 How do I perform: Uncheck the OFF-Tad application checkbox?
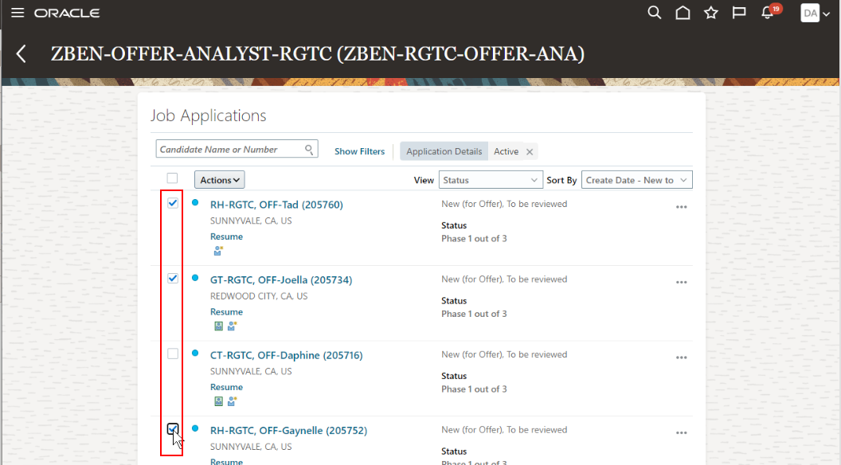click(x=173, y=203)
